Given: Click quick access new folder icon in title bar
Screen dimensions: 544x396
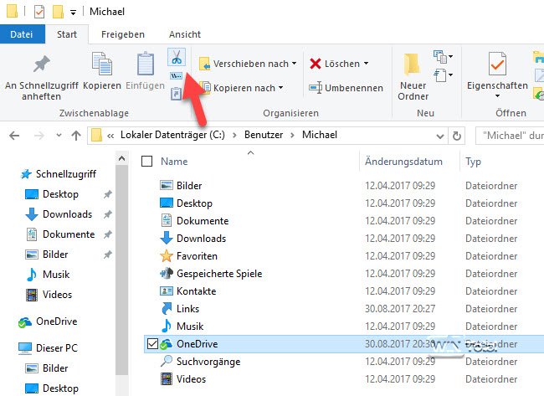Looking at the screenshot, I should 58,12.
